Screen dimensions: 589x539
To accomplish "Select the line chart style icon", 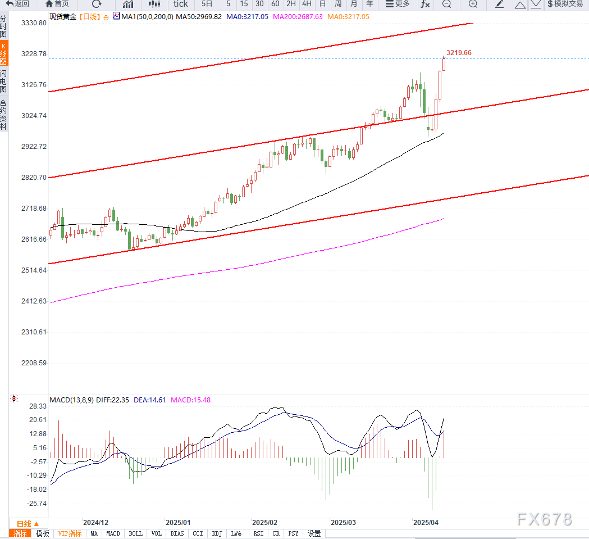I will [128, 4].
